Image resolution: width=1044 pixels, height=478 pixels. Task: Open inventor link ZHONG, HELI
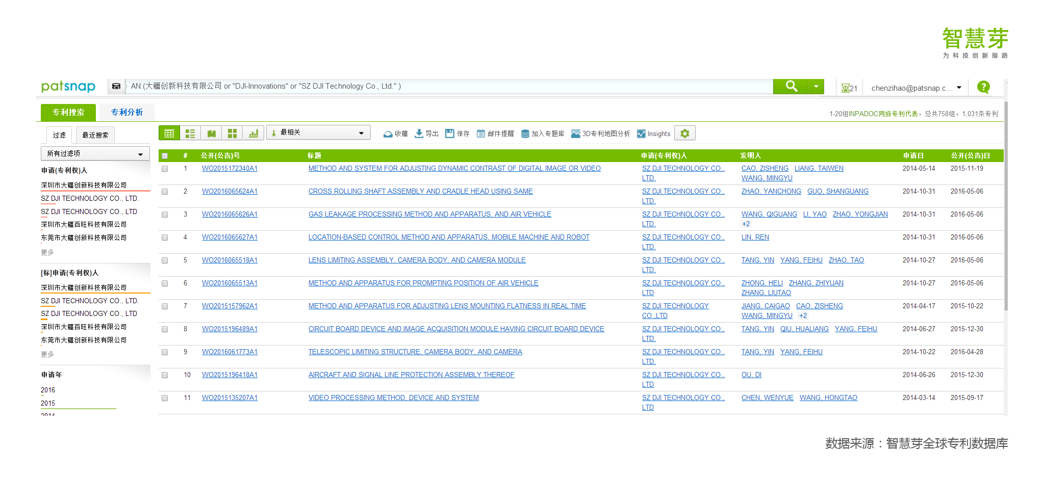click(x=762, y=283)
